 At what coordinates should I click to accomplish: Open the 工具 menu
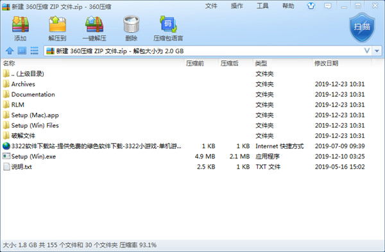pyautogui.click(x=262, y=6)
